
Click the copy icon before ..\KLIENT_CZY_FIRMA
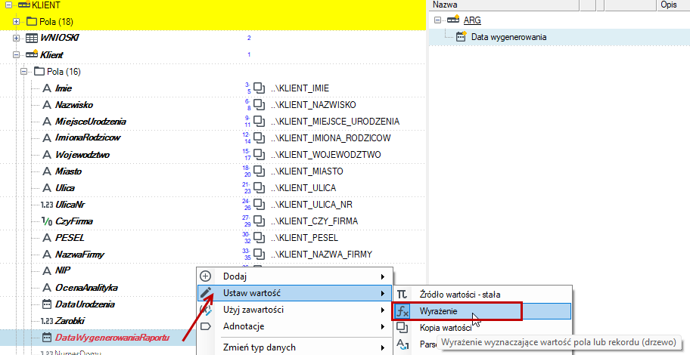(x=260, y=221)
